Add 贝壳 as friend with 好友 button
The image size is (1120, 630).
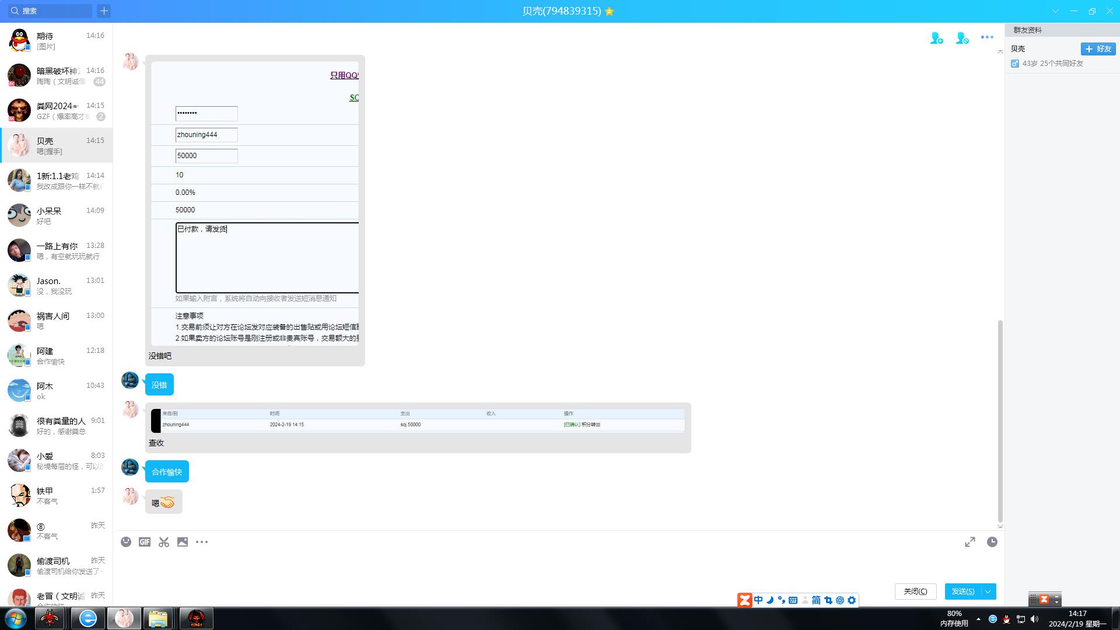coord(1098,49)
